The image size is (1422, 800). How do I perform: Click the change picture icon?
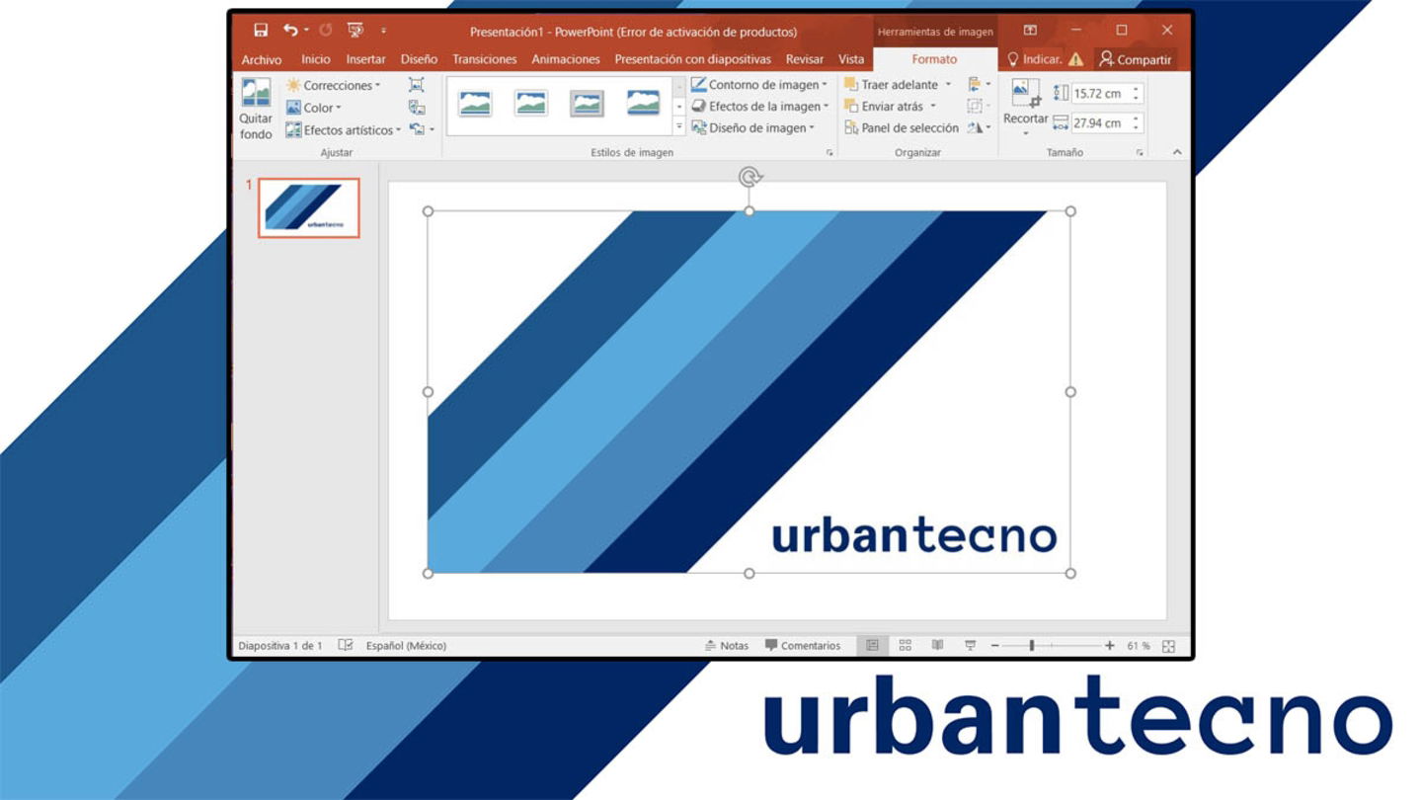pyautogui.click(x=417, y=108)
